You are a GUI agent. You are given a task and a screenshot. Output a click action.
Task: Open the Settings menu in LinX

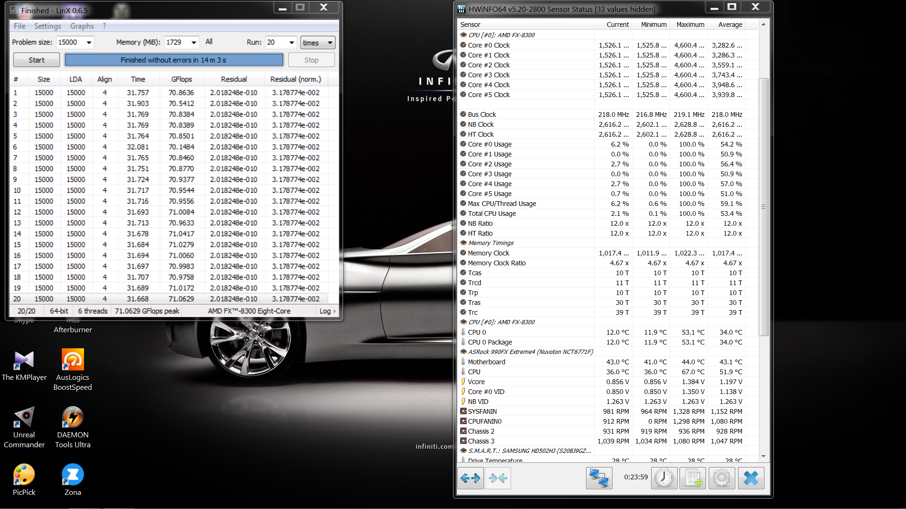48,26
